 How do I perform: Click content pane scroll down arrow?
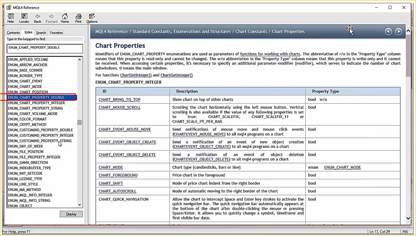click(408, 218)
